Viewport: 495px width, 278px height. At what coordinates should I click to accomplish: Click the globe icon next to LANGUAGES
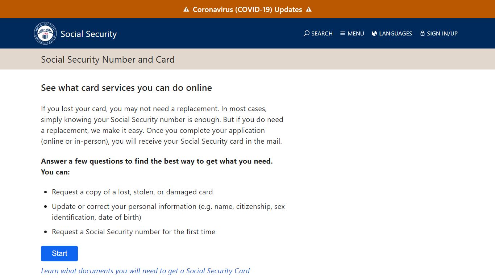pyautogui.click(x=374, y=33)
